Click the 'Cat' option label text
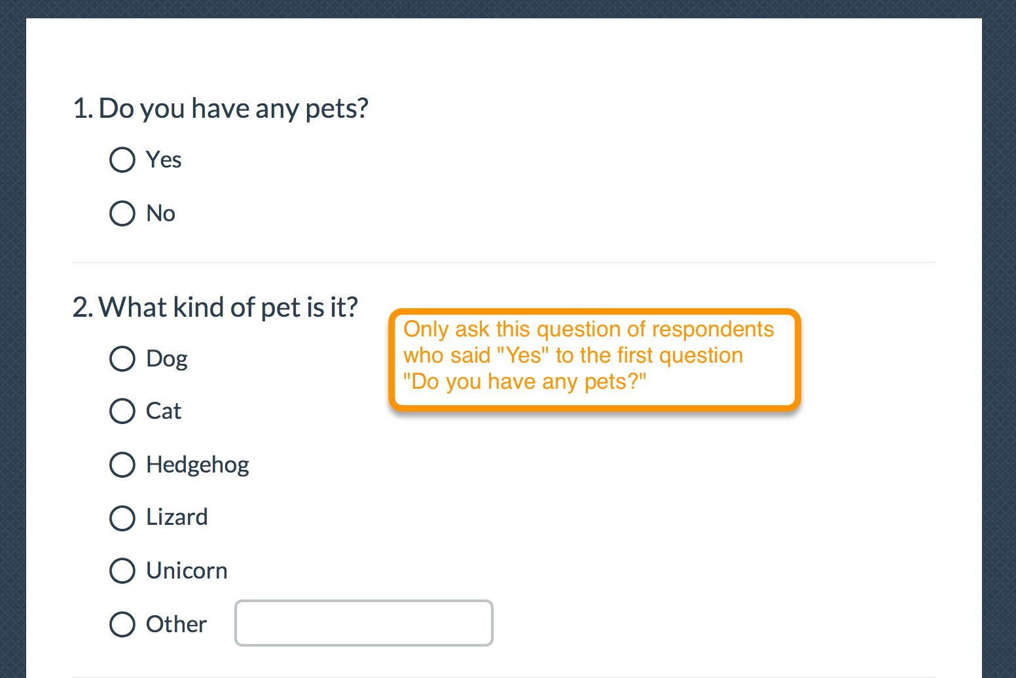Screen dimensions: 1016x678 (x=164, y=411)
